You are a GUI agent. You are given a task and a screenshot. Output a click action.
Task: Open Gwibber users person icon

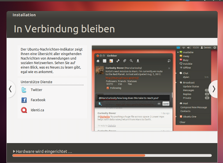(138, 61)
